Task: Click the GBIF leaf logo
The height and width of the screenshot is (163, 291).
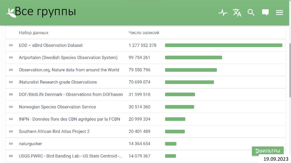Action: coord(11,13)
